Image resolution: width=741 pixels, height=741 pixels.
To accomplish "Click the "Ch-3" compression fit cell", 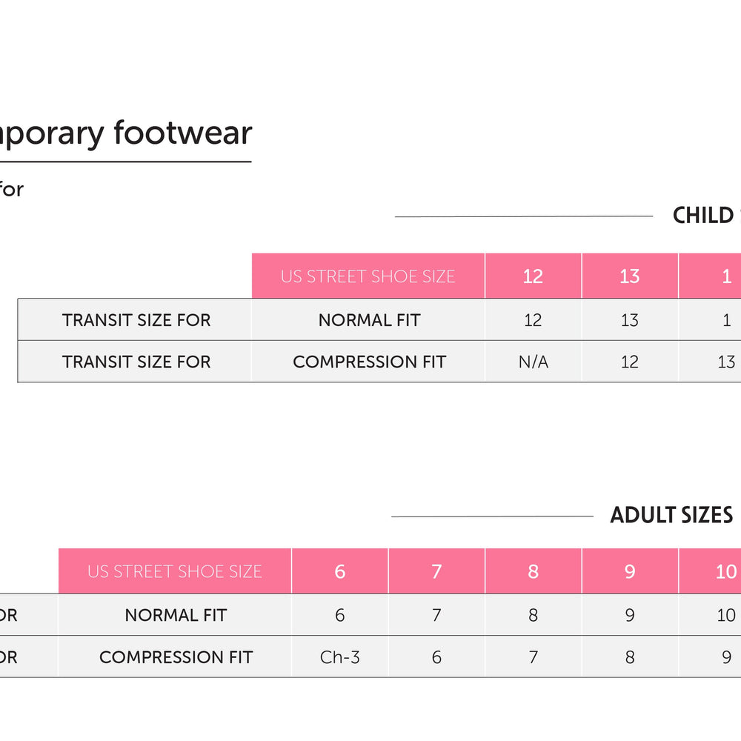I will pyautogui.click(x=340, y=657).
